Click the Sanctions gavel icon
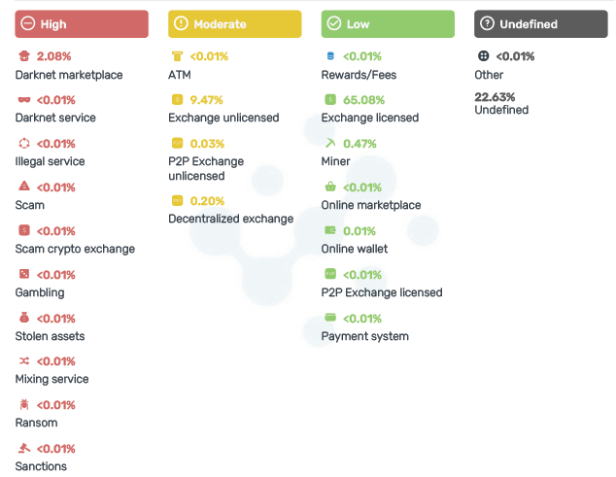The width and height of the screenshot is (616, 477). (24, 449)
